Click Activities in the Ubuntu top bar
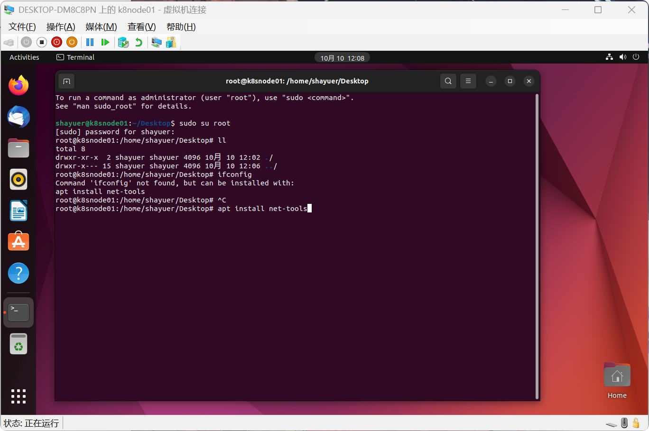The width and height of the screenshot is (649, 431). pos(24,57)
